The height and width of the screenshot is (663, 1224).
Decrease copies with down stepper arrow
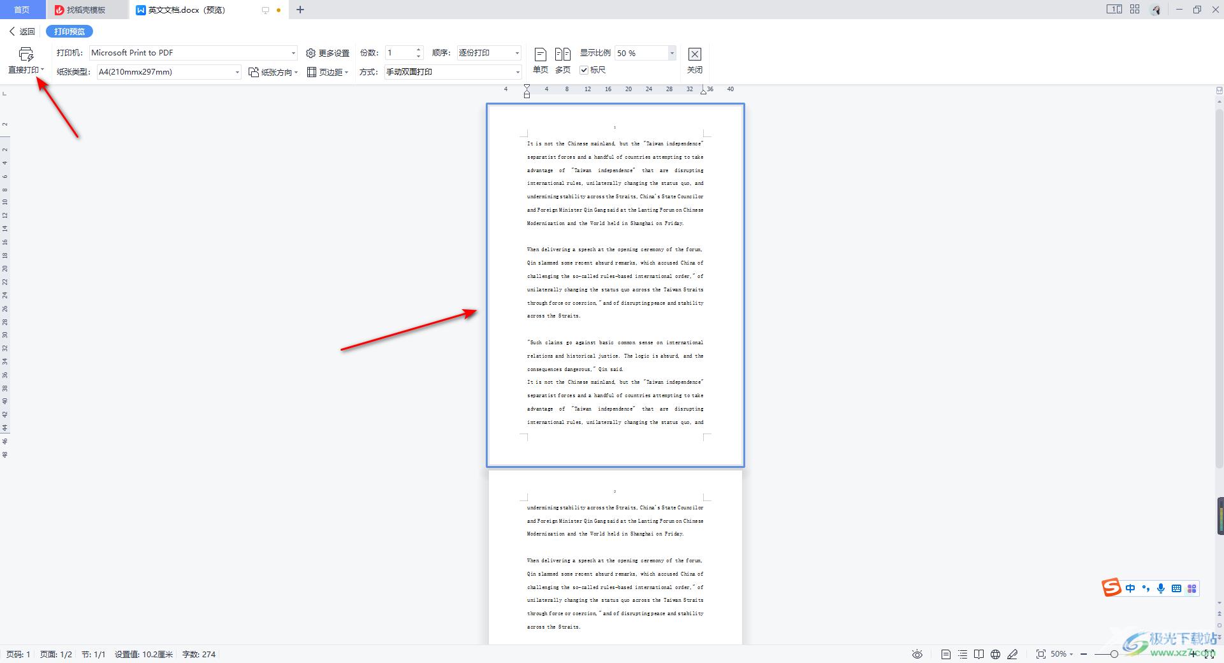[x=419, y=57]
